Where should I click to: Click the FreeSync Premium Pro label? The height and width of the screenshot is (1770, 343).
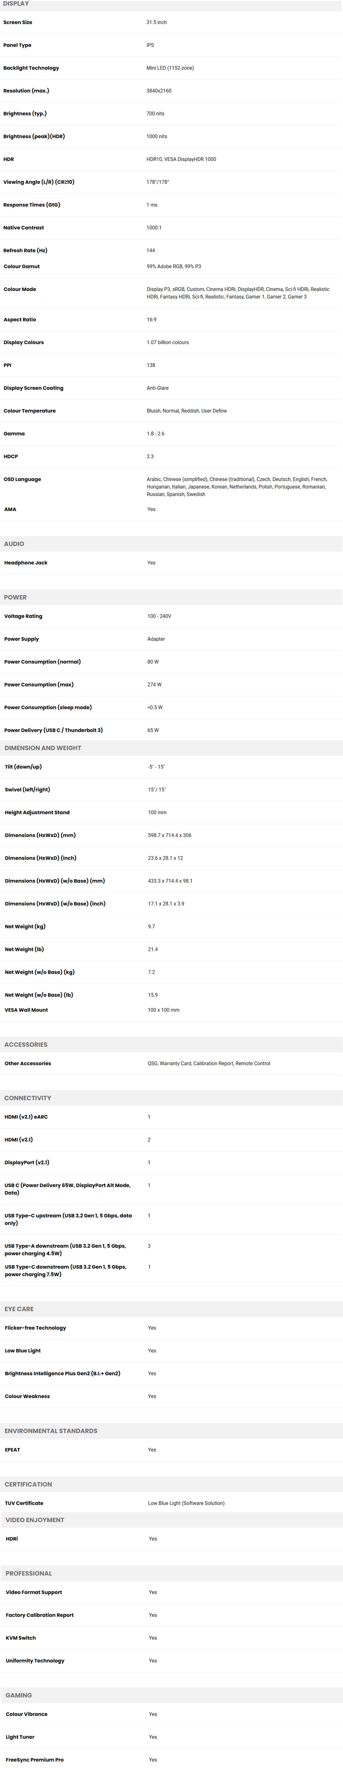[35, 1760]
